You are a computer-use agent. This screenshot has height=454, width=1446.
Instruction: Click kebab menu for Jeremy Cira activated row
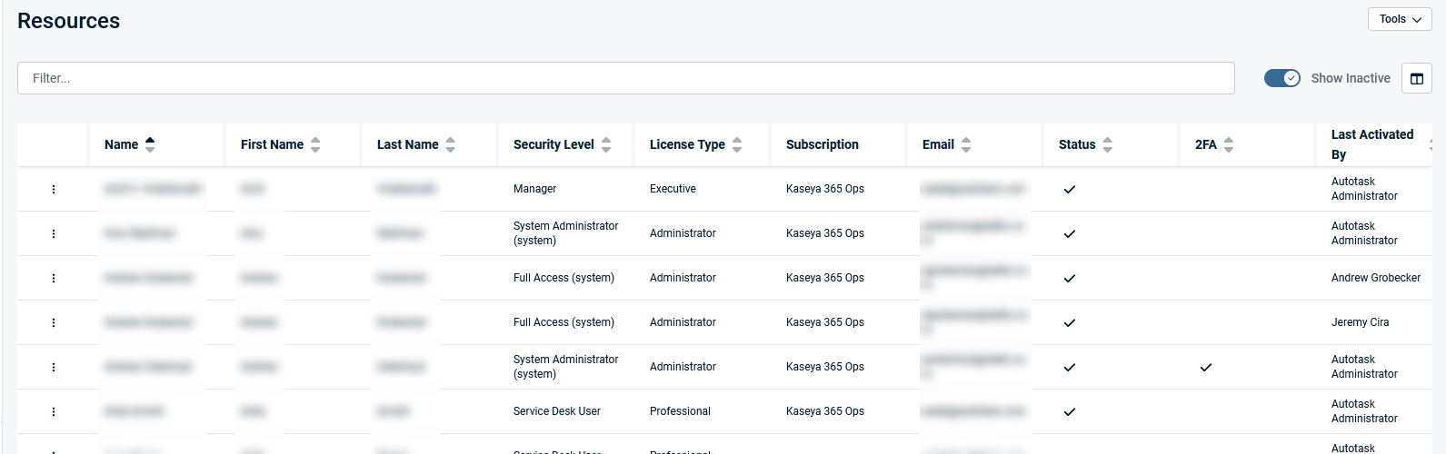pos(54,322)
